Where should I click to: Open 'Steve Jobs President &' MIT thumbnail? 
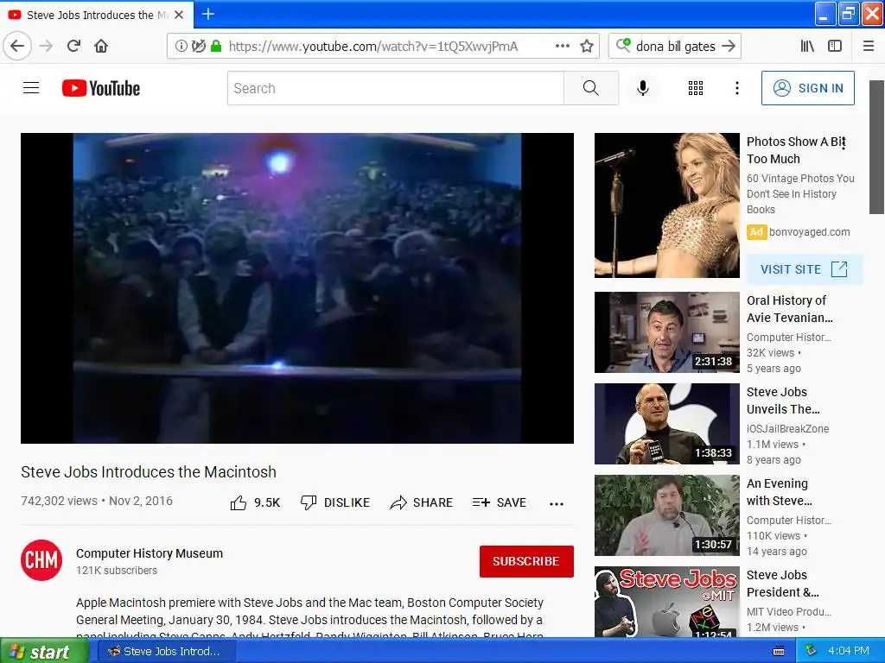[x=666, y=602]
